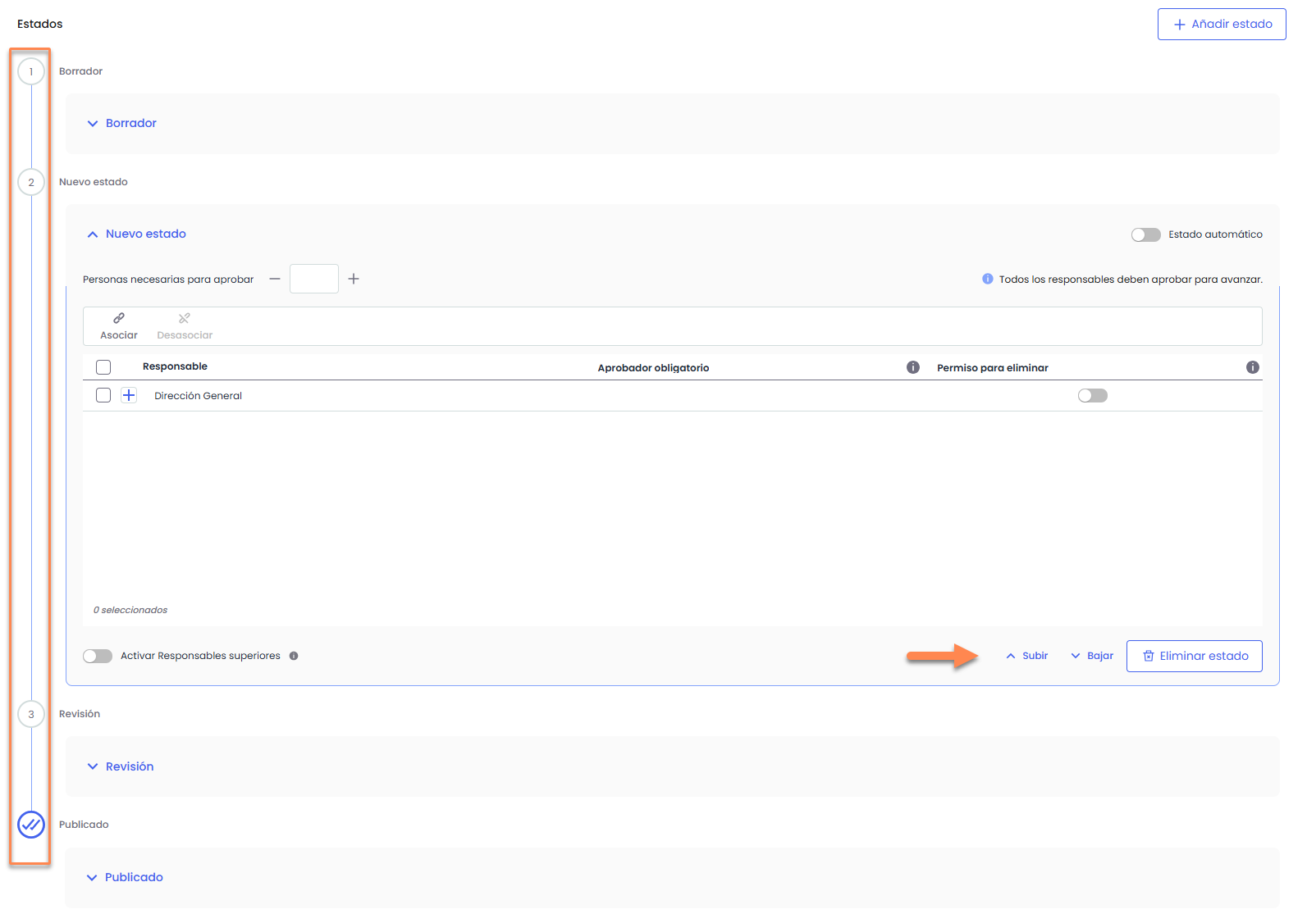Viewport: 1307px width, 923px height.
Task: Check the Dirección General row checkbox
Action: click(103, 395)
